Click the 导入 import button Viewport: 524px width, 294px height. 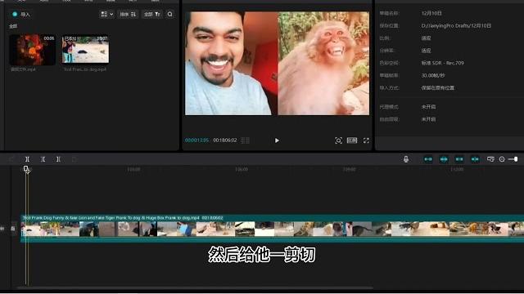(x=21, y=15)
